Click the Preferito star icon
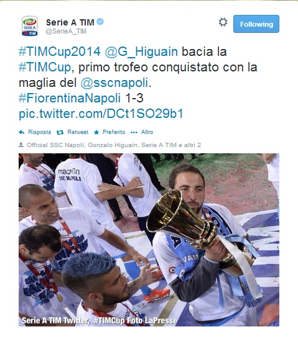The width and height of the screenshot is (298, 337). pyautogui.click(x=96, y=132)
